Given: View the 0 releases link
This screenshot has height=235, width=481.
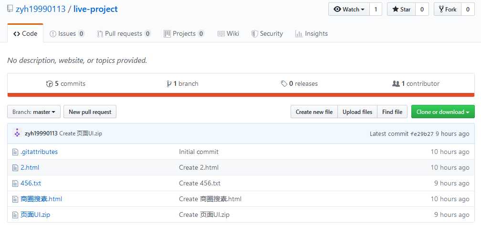Looking at the screenshot, I should click(299, 83).
